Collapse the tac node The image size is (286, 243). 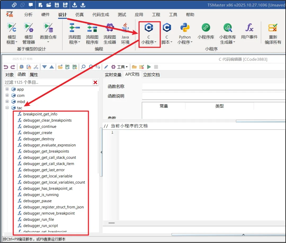tap(7, 108)
